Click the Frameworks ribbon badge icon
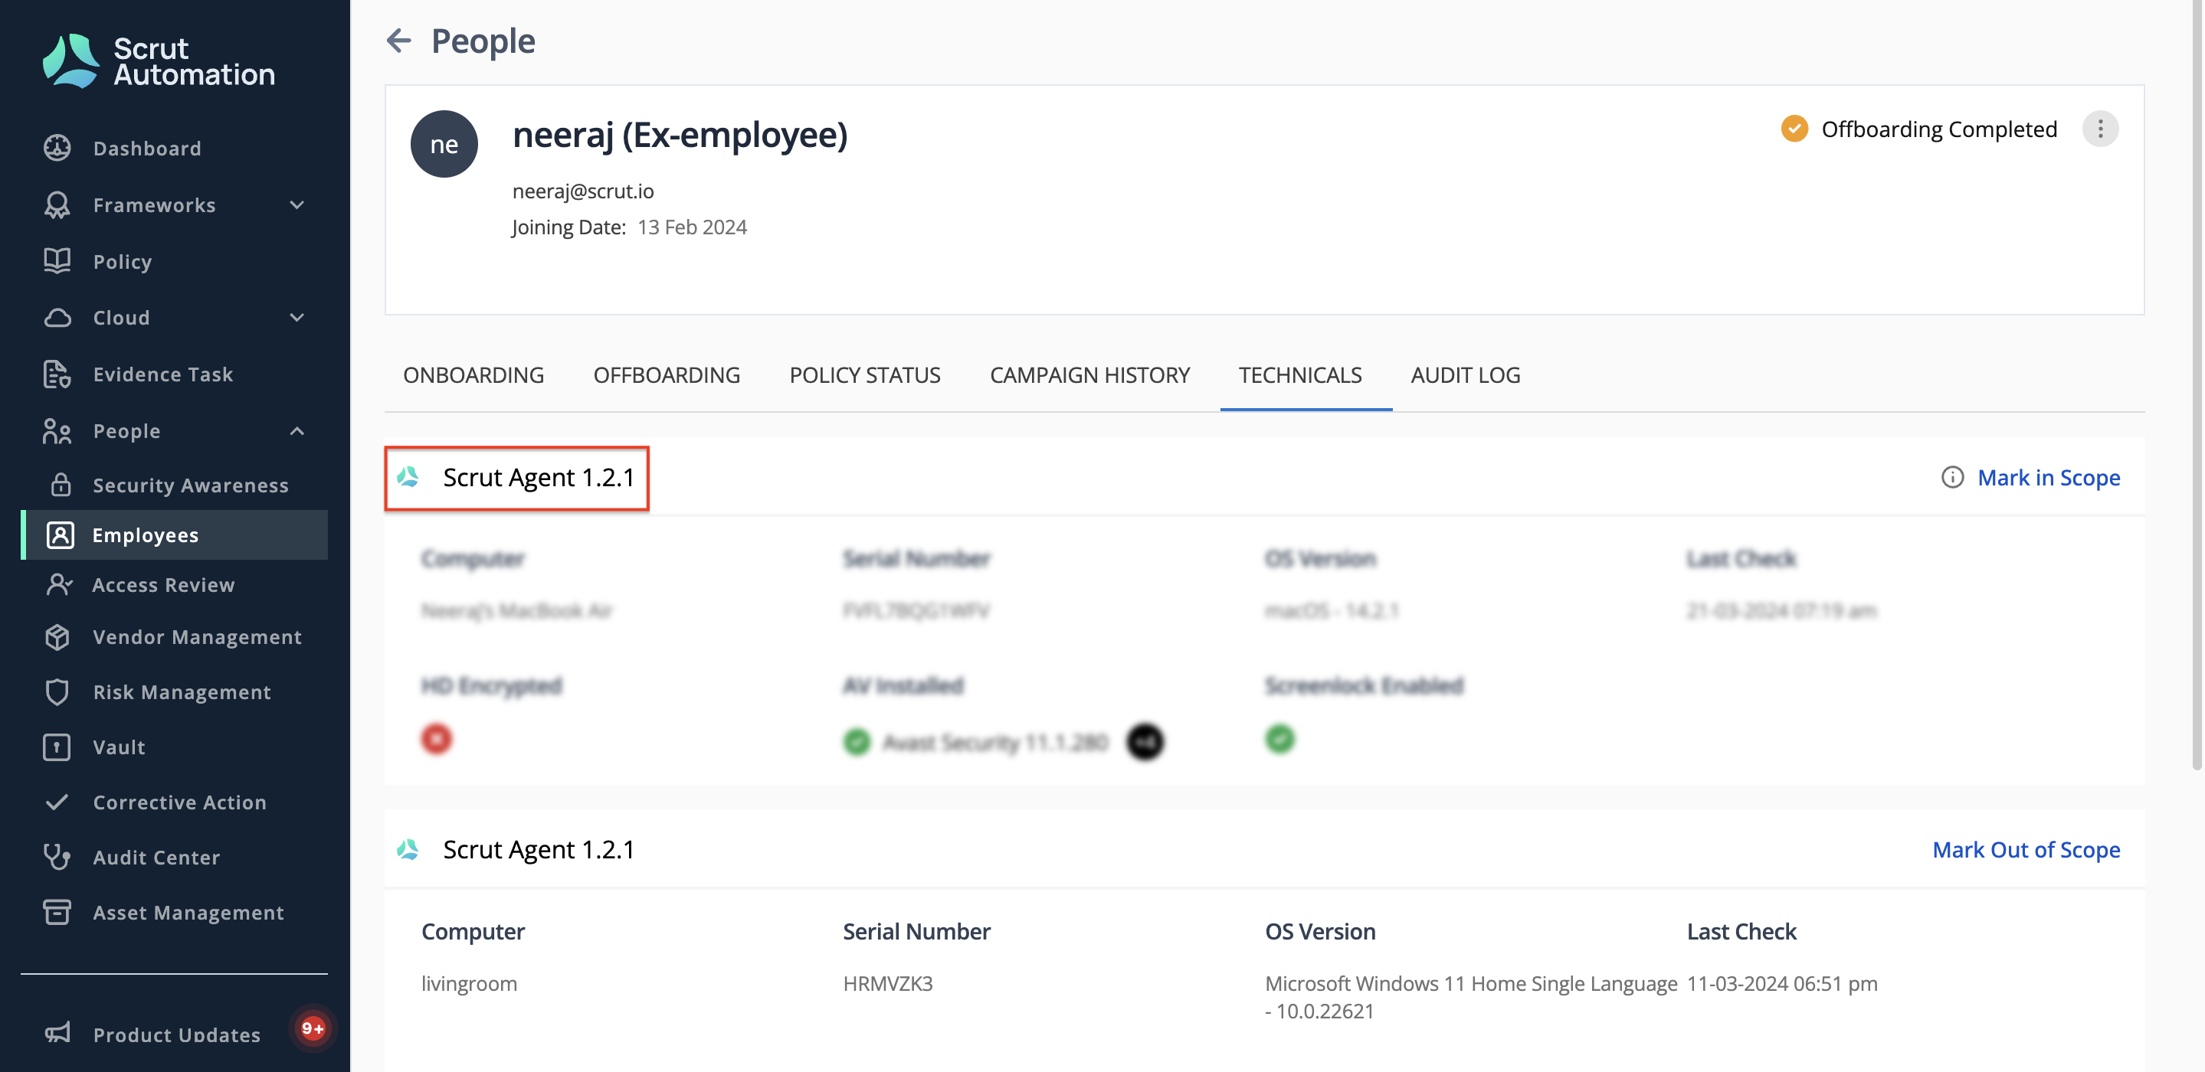2205x1072 pixels. [x=57, y=205]
